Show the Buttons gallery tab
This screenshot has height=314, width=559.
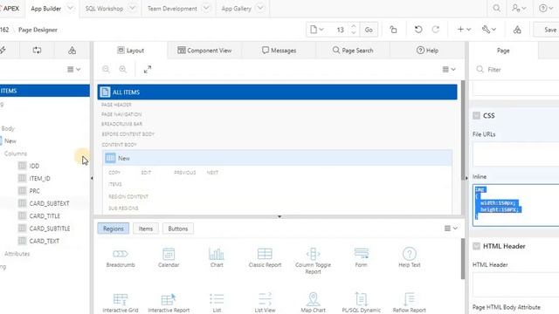tap(178, 229)
